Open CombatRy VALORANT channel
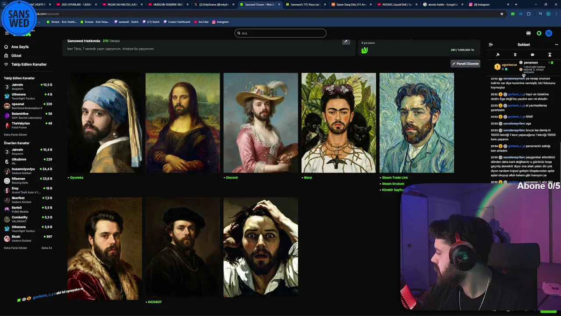Image resolution: width=561 pixels, height=316 pixels. click(28, 219)
